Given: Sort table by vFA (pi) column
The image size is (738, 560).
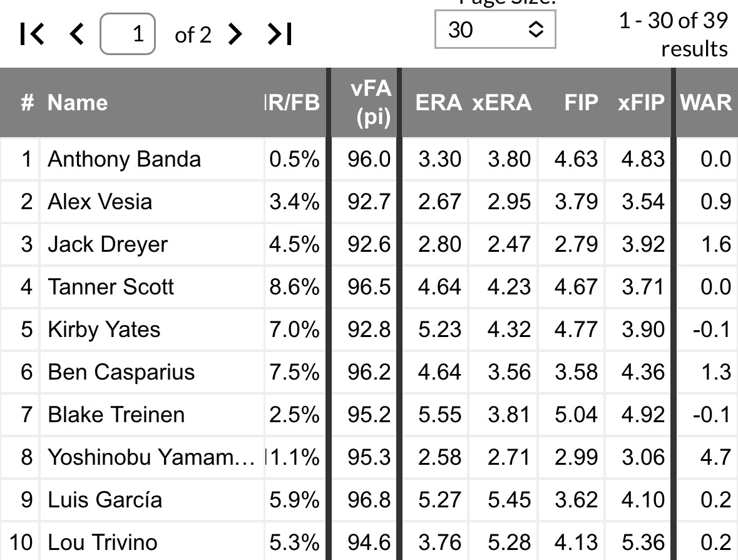Looking at the screenshot, I should coord(372,103).
